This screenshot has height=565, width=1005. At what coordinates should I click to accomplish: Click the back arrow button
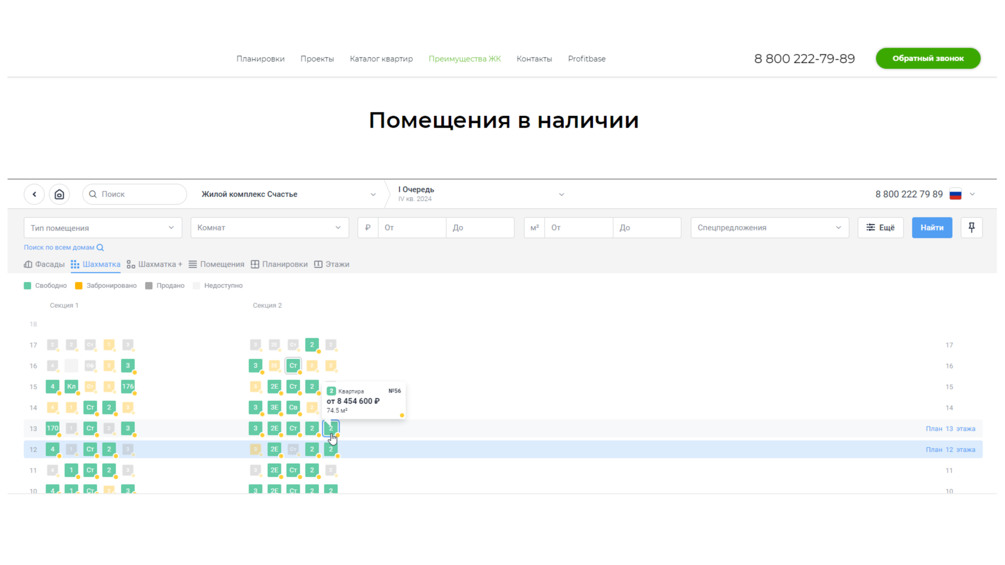(x=34, y=194)
